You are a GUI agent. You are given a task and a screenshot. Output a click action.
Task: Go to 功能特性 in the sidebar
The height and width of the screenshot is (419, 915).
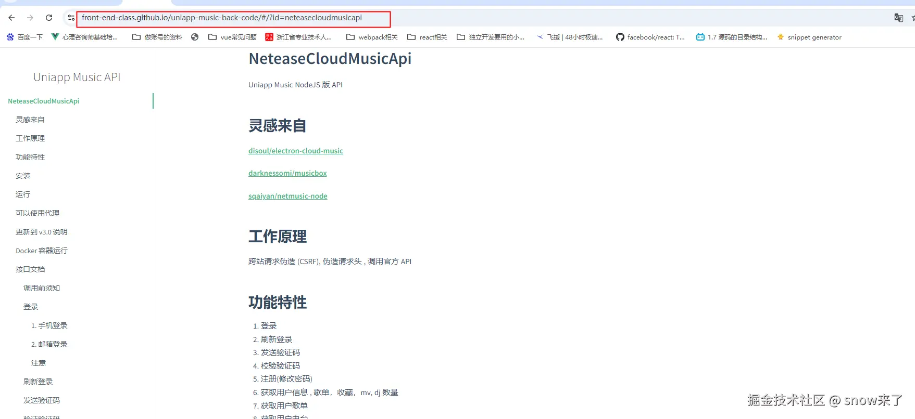click(x=30, y=157)
